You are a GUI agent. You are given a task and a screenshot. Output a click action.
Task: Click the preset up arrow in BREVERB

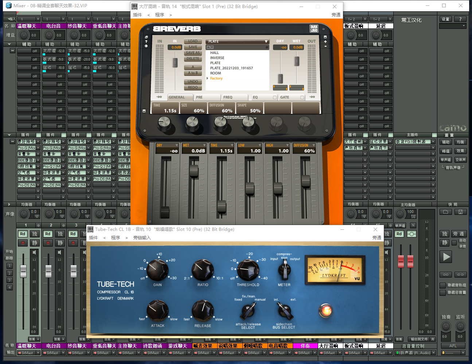pos(208,47)
